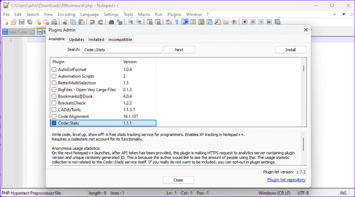Click the Find binoculars icon
Viewport: 355px width, 197px height.
[111, 22]
